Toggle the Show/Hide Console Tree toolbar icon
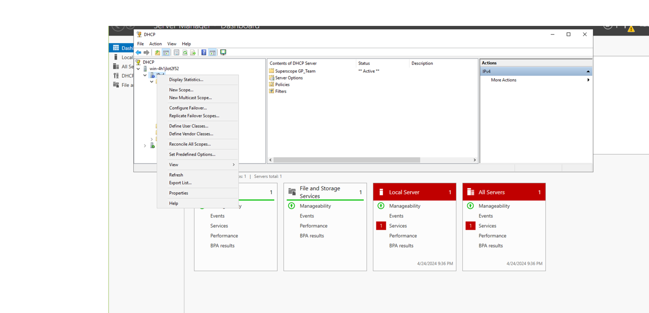Viewport: 649px width, 313px height. click(x=166, y=53)
